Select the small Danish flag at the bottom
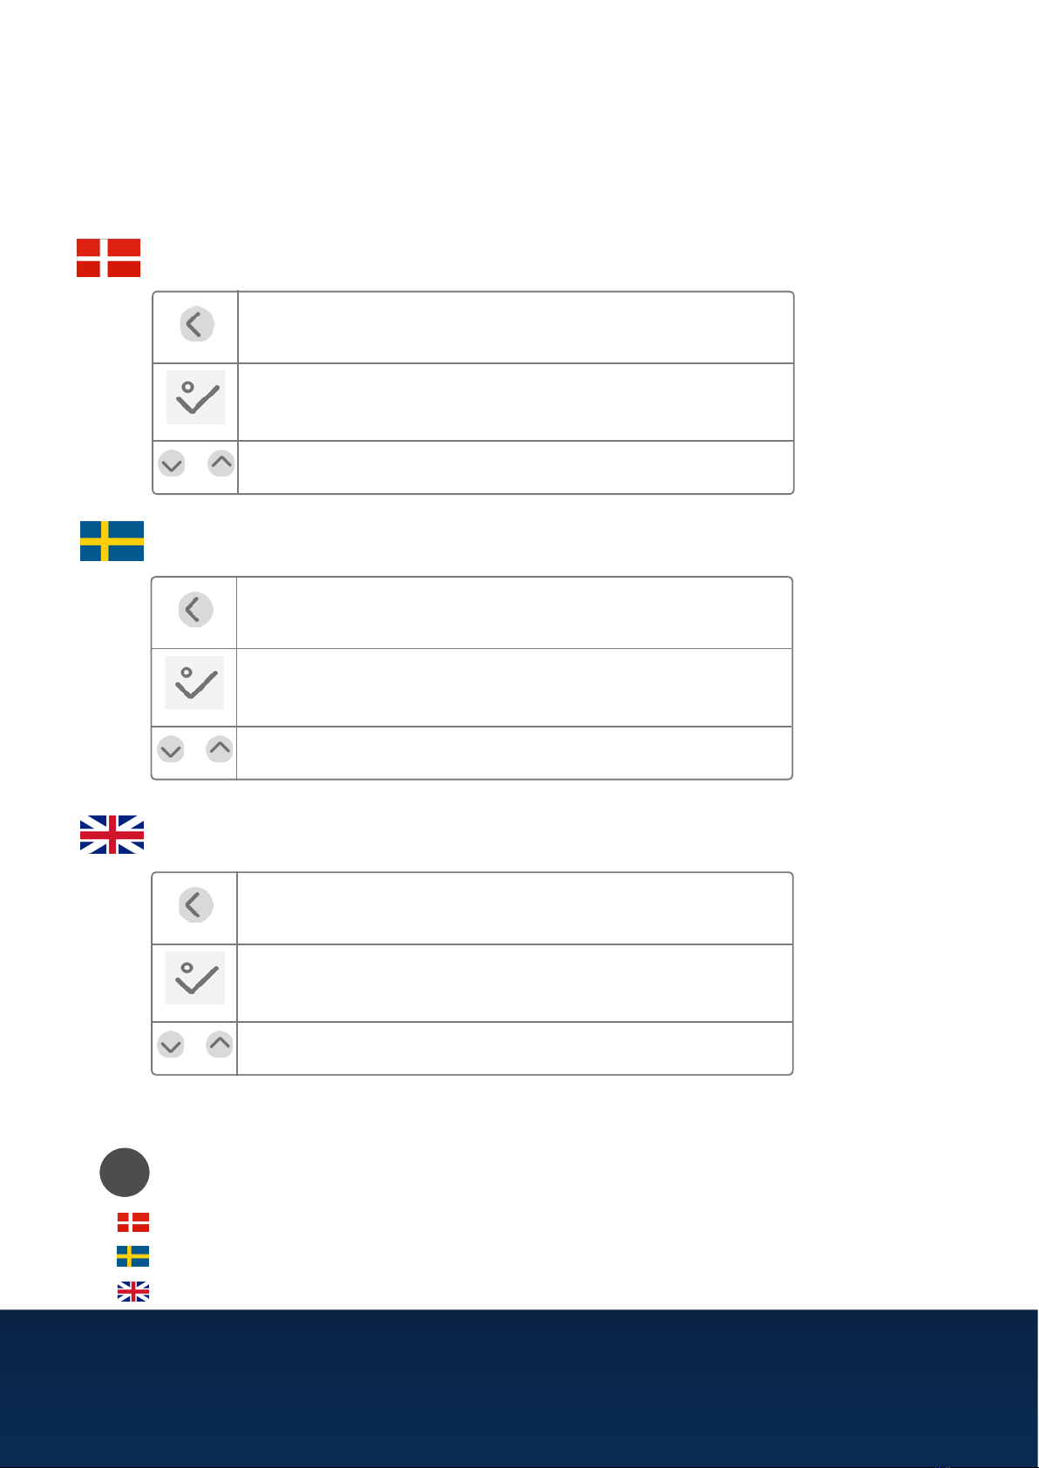Screen dimensions: 1039x1468 (133, 1222)
